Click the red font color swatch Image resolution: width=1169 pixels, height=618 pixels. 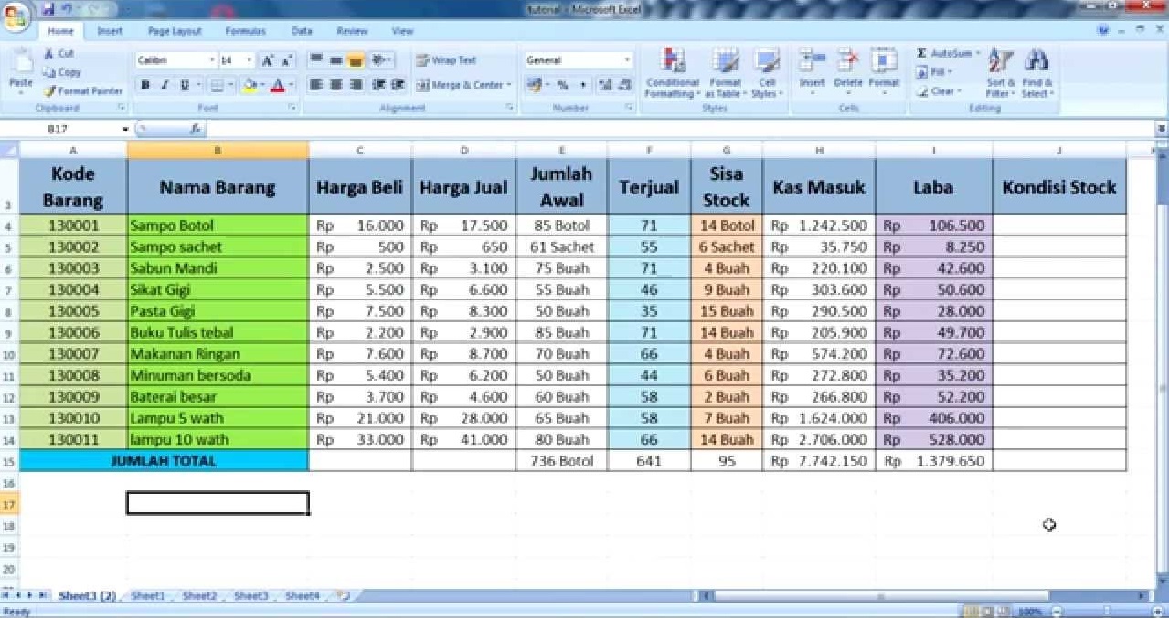278,85
